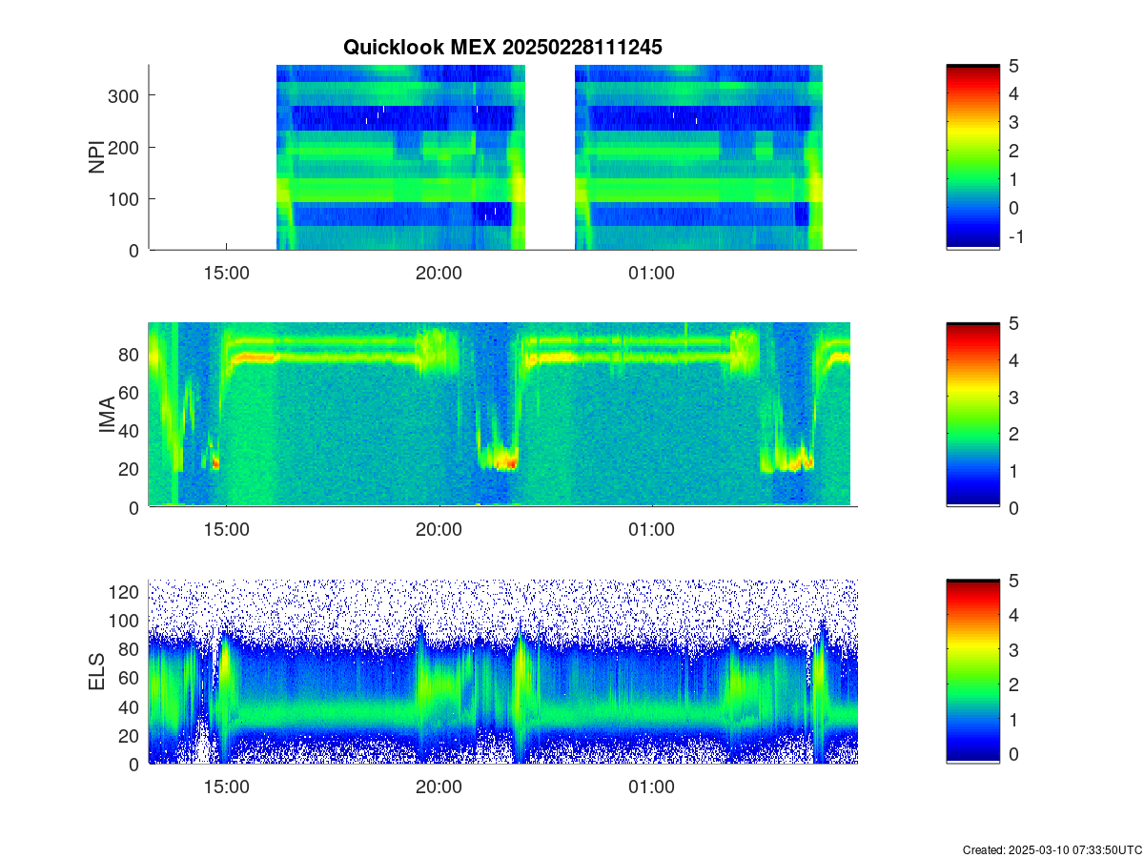This screenshot has width=1144, height=858.
Task: Select the ELS y-axis label
Action: coord(97,672)
